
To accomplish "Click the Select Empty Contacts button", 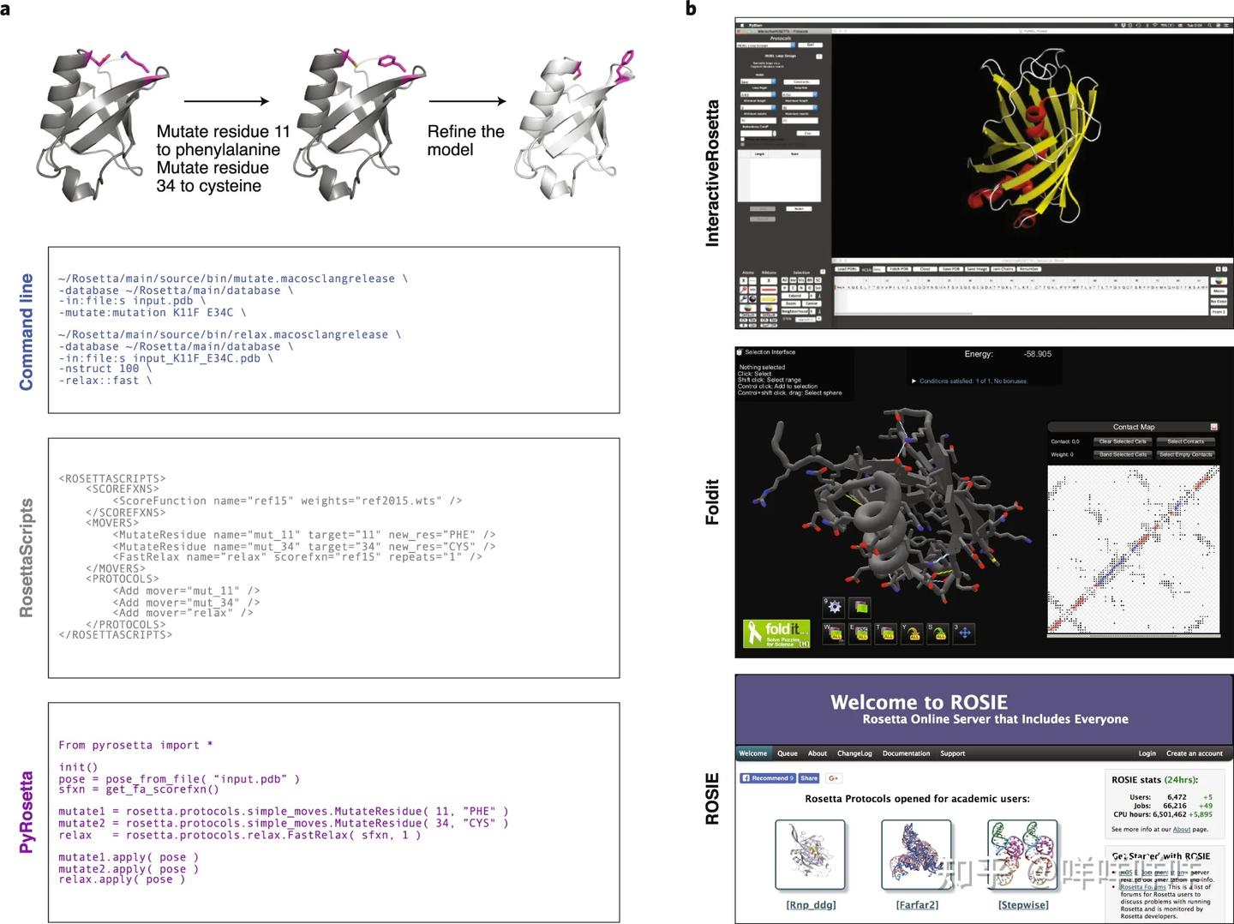I will pyautogui.click(x=1186, y=454).
